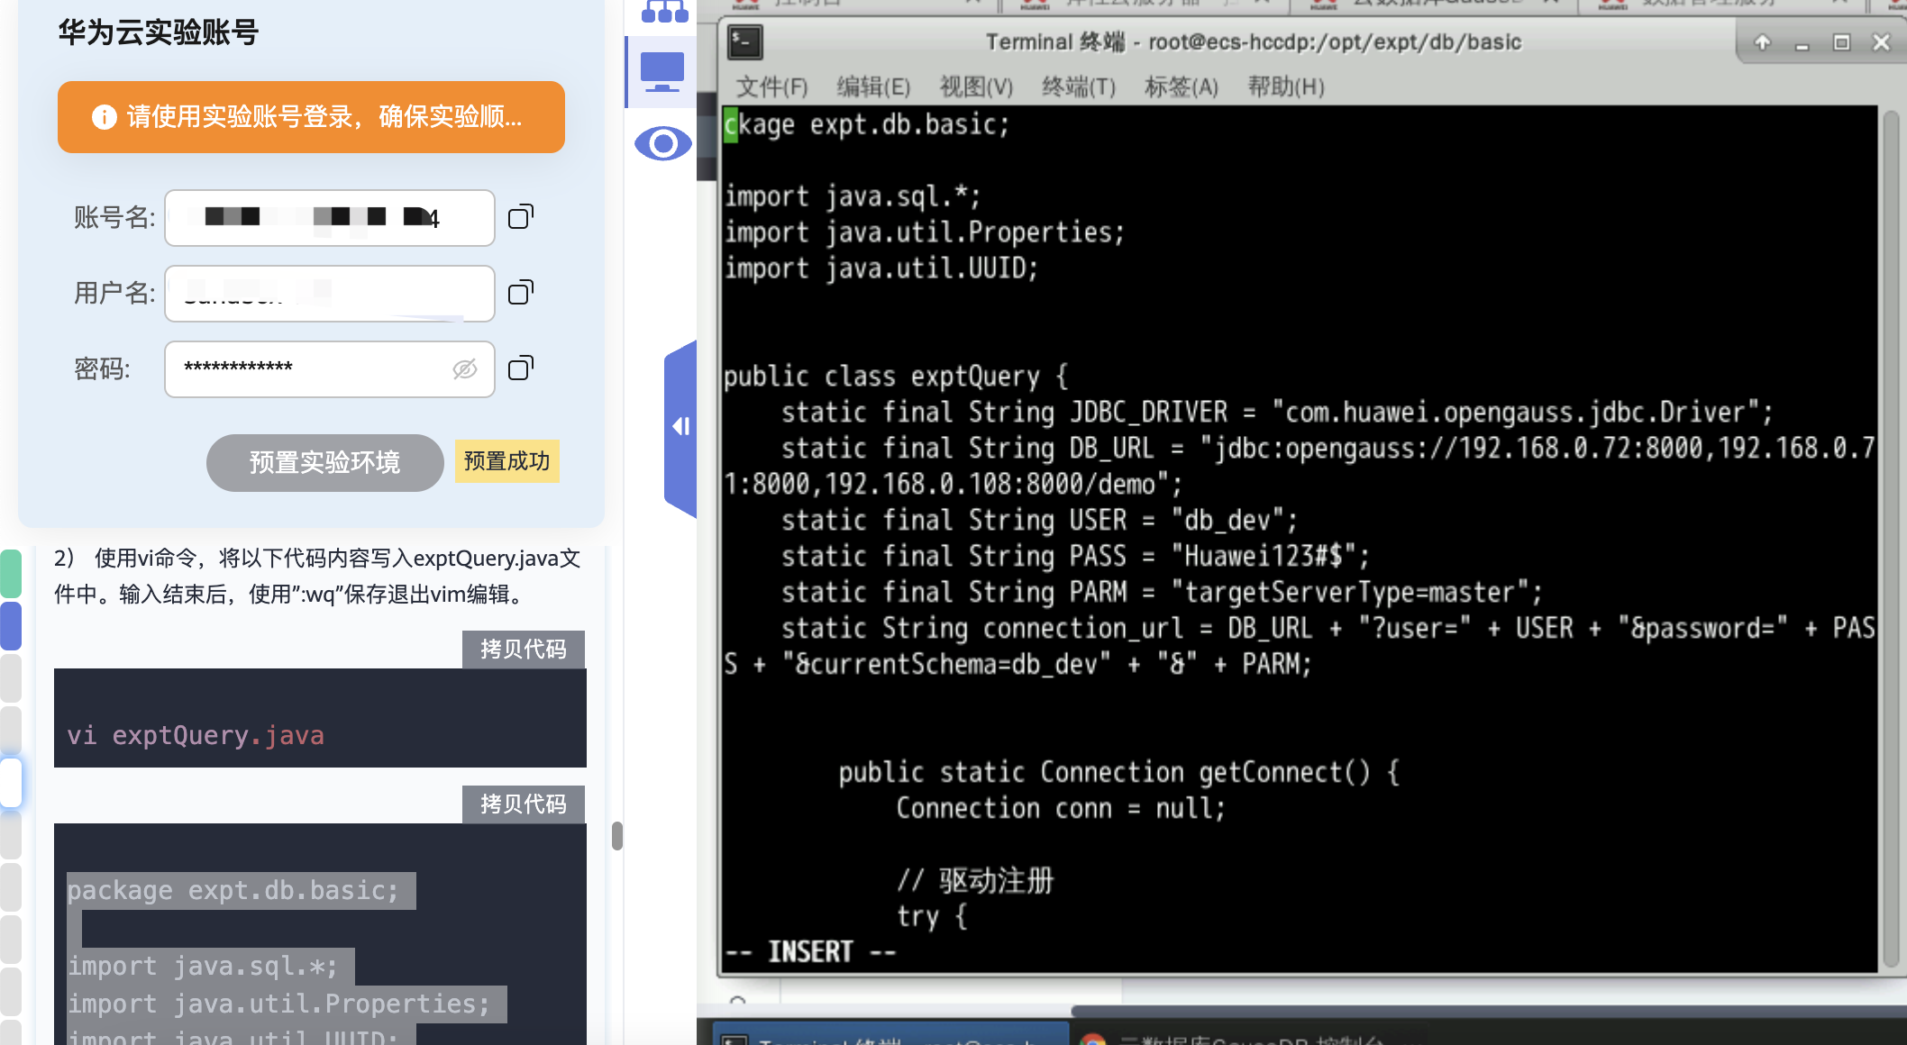Open the 编辑(E) terminal menu
Screen dimensions: 1907x1045
(872, 87)
